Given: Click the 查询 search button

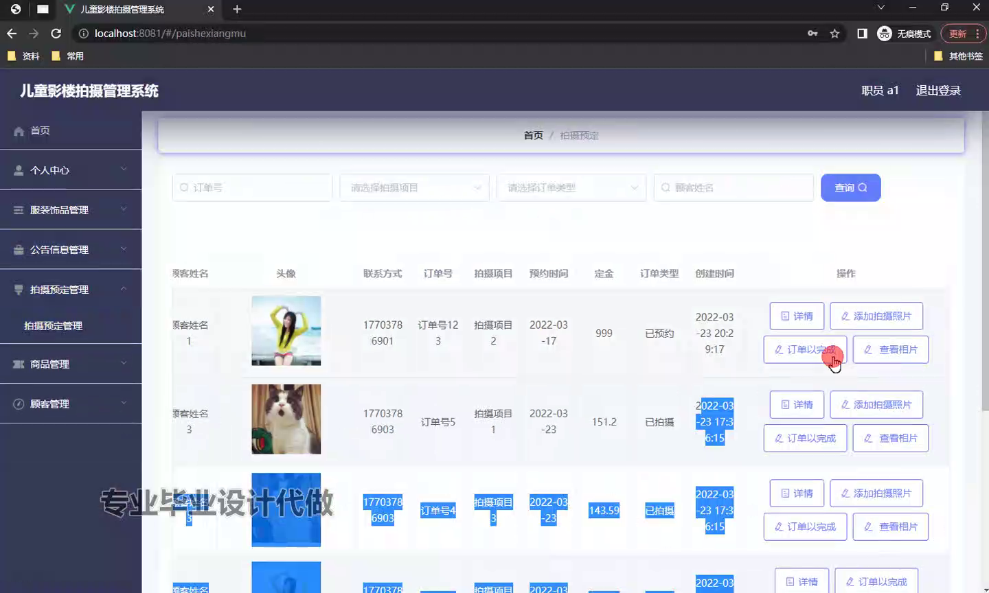Looking at the screenshot, I should pos(851,187).
